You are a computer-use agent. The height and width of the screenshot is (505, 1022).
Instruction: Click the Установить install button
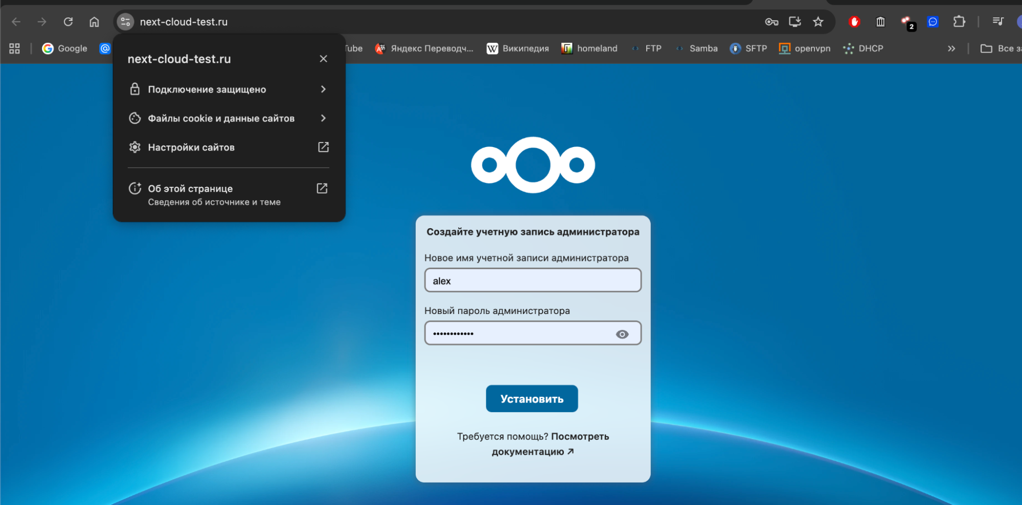point(532,399)
